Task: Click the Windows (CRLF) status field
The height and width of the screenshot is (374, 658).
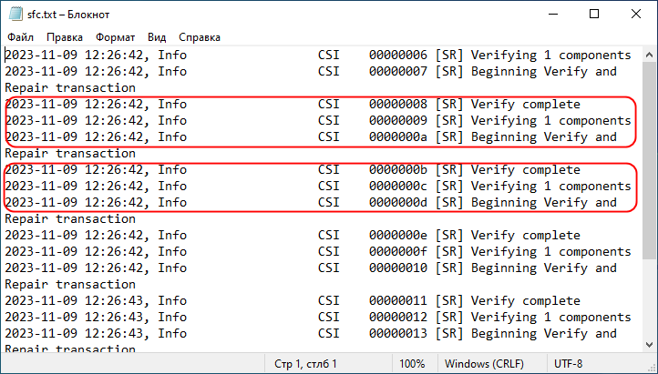Action: click(x=484, y=363)
